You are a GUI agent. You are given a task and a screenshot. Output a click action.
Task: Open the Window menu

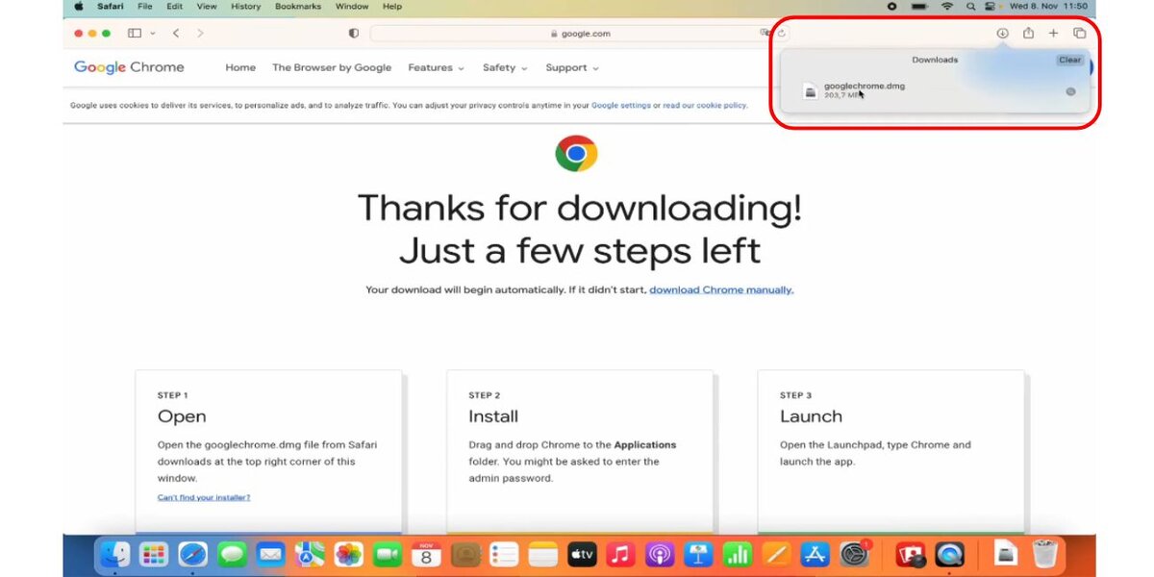(x=352, y=6)
